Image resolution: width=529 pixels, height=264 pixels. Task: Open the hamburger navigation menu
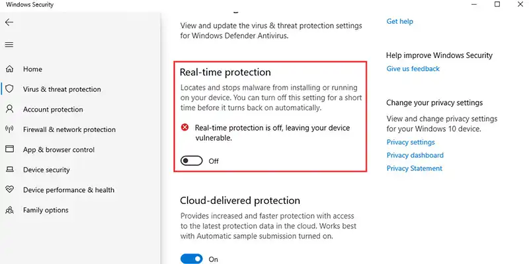9,45
